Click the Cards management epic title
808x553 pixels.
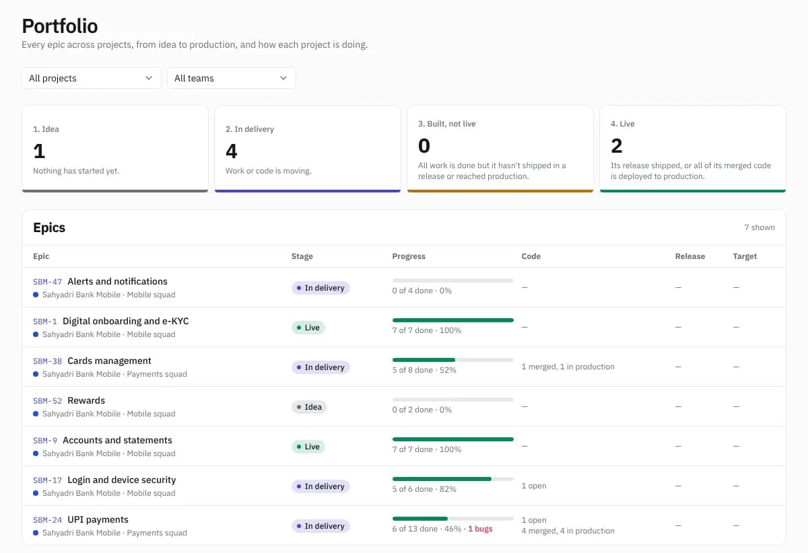tap(109, 361)
